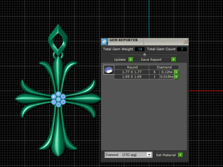Click the dropdown arrow of material selector
223x167 pixels.
coord(149,154)
